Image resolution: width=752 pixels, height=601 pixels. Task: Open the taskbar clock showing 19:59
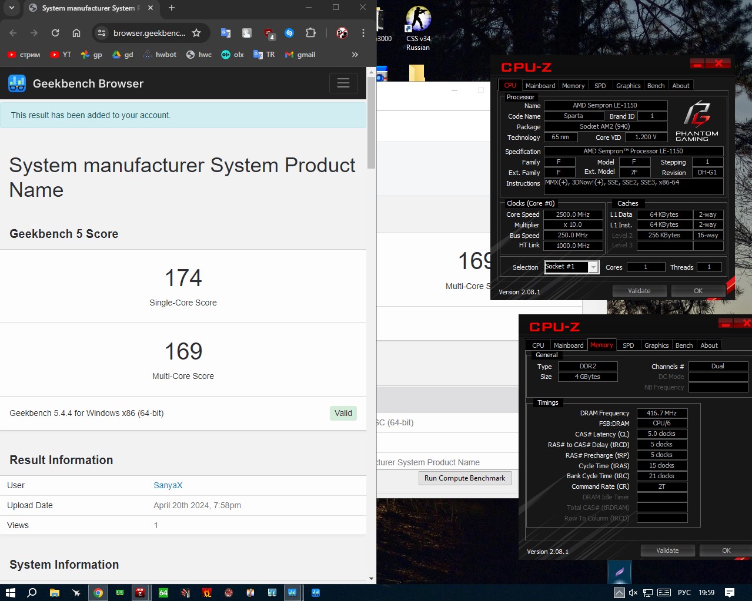click(x=706, y=592)
